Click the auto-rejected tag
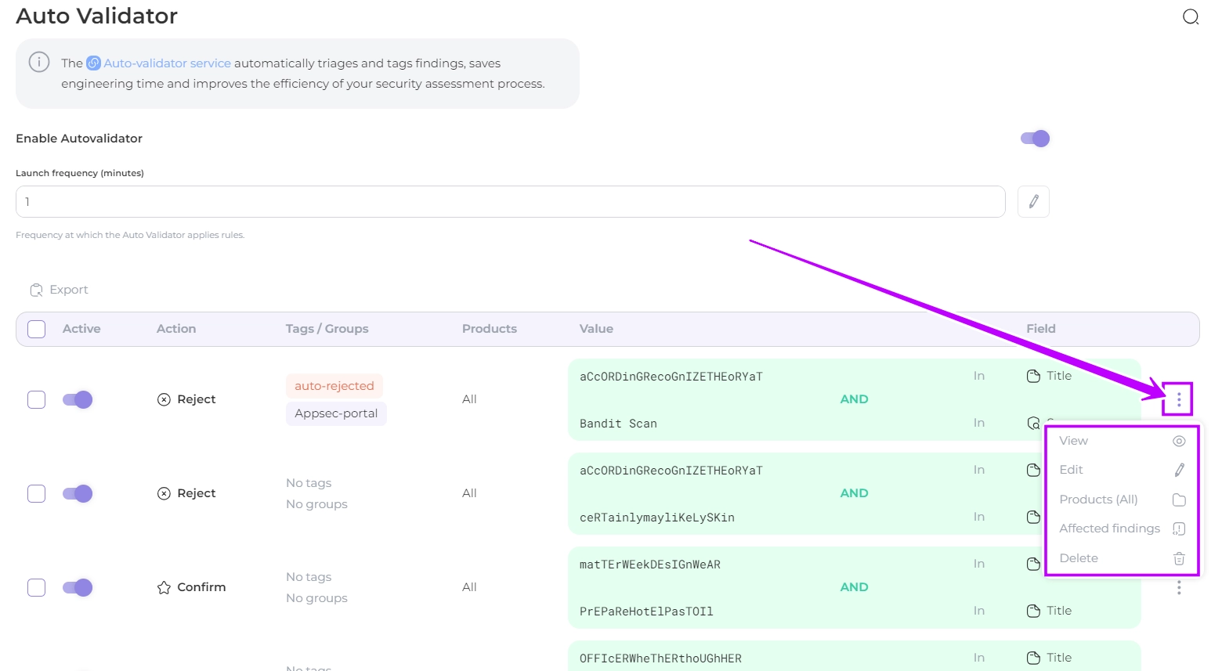 [x=334, y=386]
